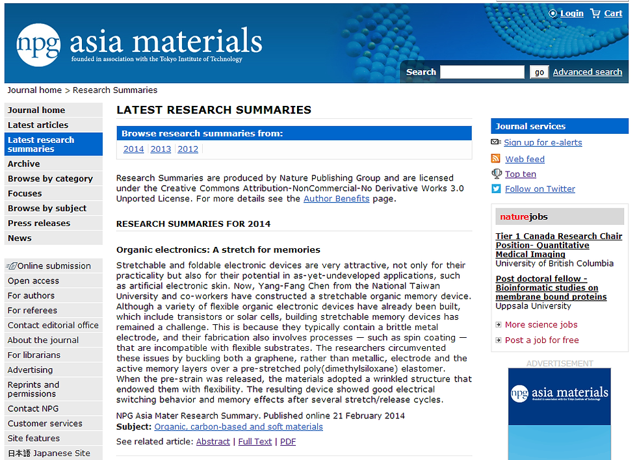Viewport: 637px width, 460px height.
Task: Open Site features
Action: (53, 439)
